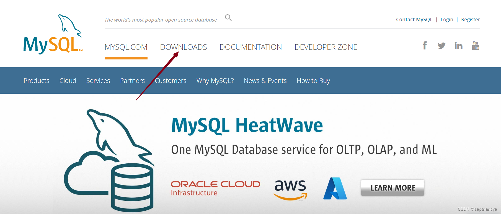Click the Login link
The width and height of the screenshot is (501, 214).
[x=447, y=20]
